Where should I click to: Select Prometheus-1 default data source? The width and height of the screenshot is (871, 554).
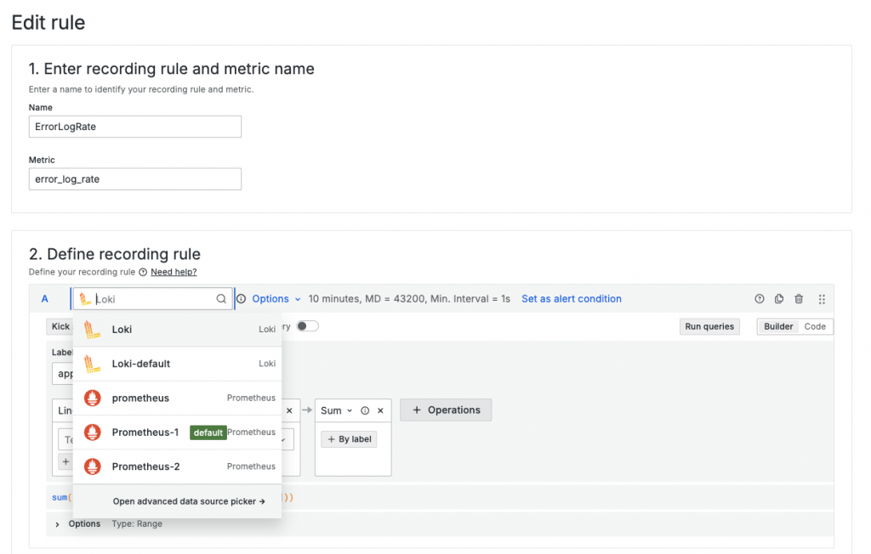point(177,432)
